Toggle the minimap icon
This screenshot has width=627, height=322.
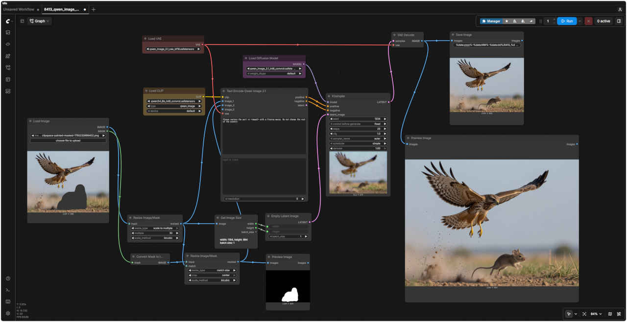(x=610, y=314)
